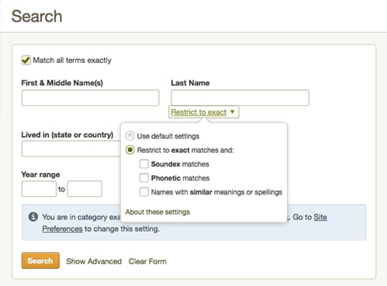Click the Year range start field

(39, 189)
